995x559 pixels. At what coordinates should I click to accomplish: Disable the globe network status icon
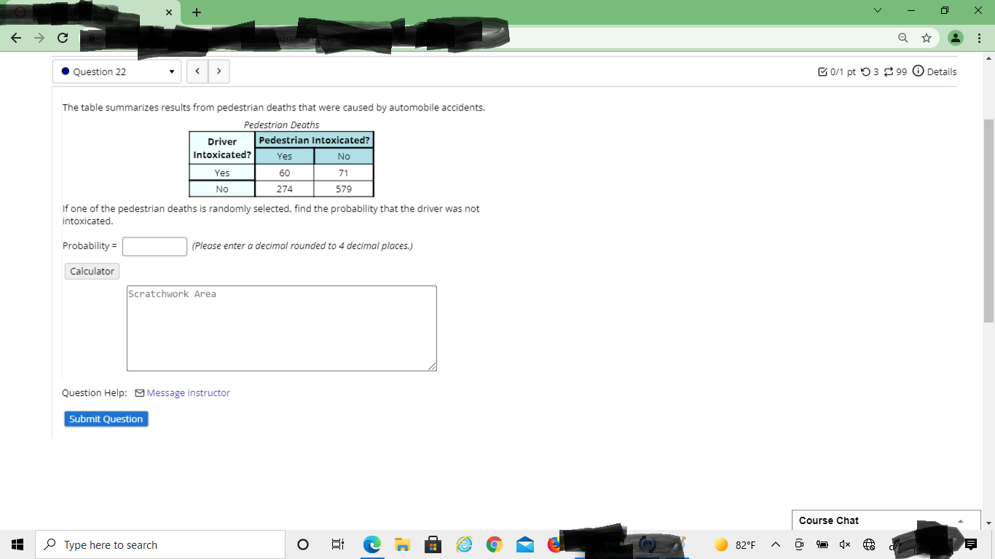click(x=869, y=544)
